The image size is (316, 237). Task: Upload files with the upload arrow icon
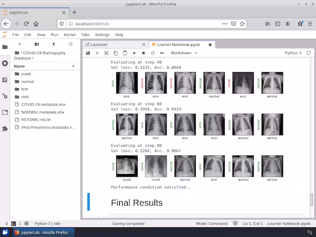click(54, 44)
